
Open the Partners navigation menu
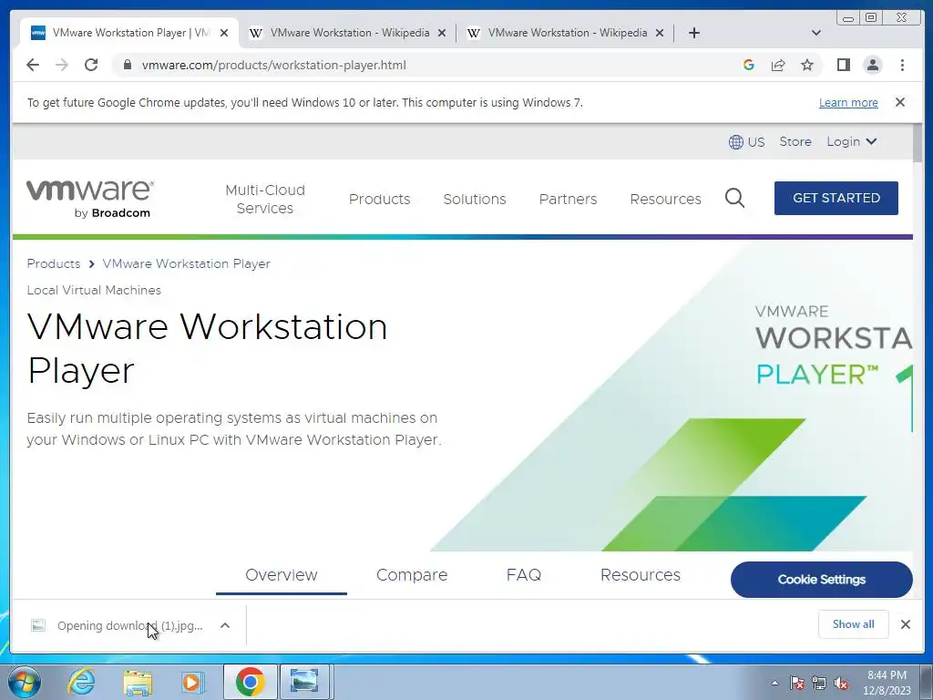click(x=568, y=199)
